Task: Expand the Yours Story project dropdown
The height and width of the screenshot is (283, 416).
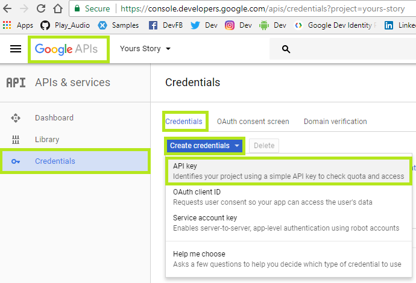Action: (145, 49)
